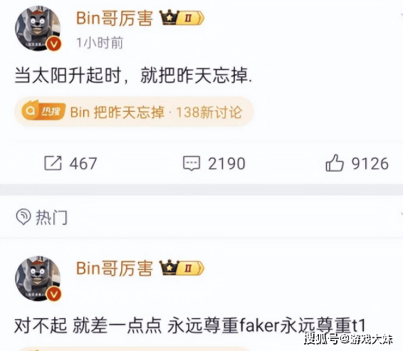
Task: Open the crown membership badge in second post
Action: coord(182,268)
